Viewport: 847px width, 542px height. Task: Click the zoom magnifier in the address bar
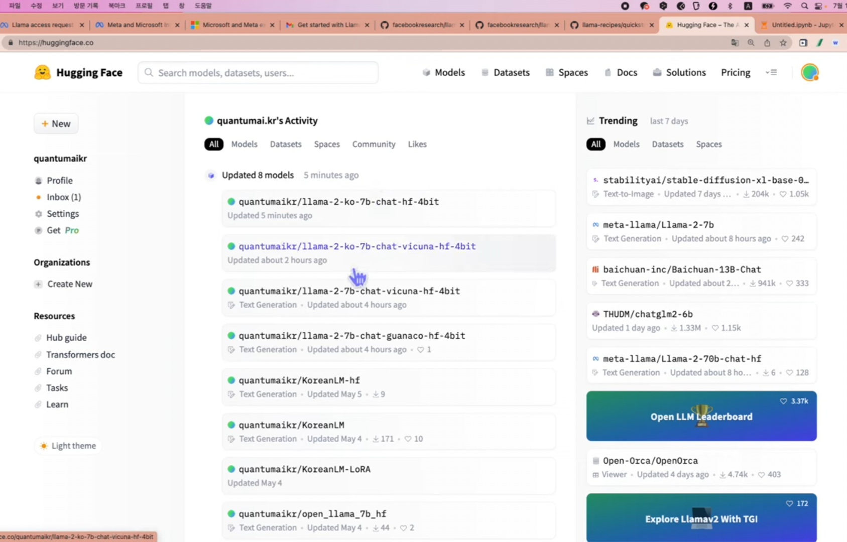point(751,43)
